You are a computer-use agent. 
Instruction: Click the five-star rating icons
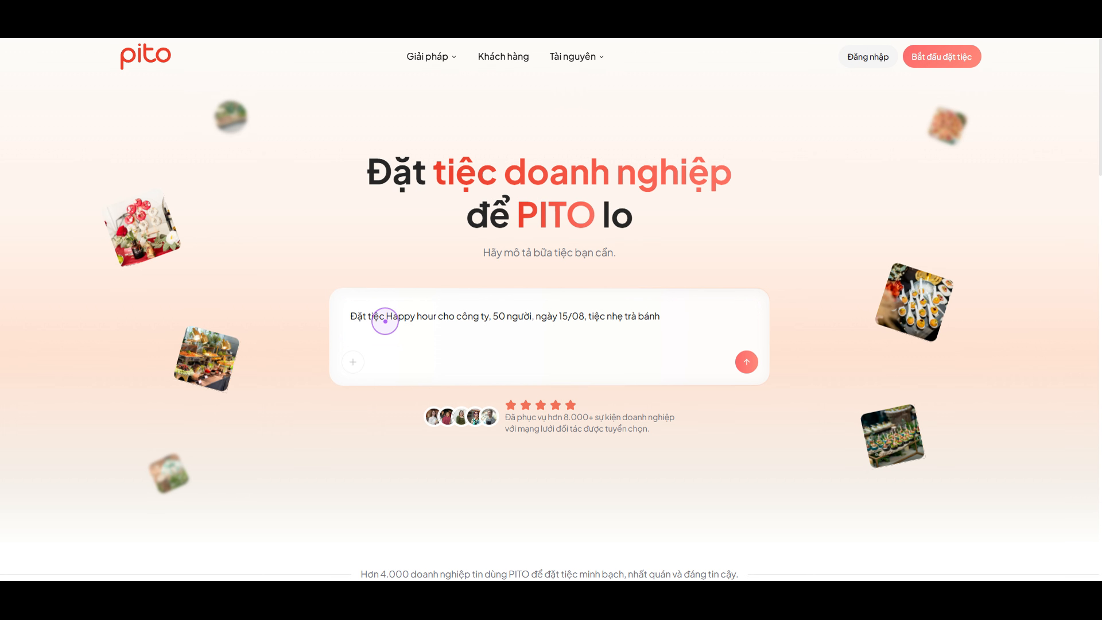[x=541, y=405]
